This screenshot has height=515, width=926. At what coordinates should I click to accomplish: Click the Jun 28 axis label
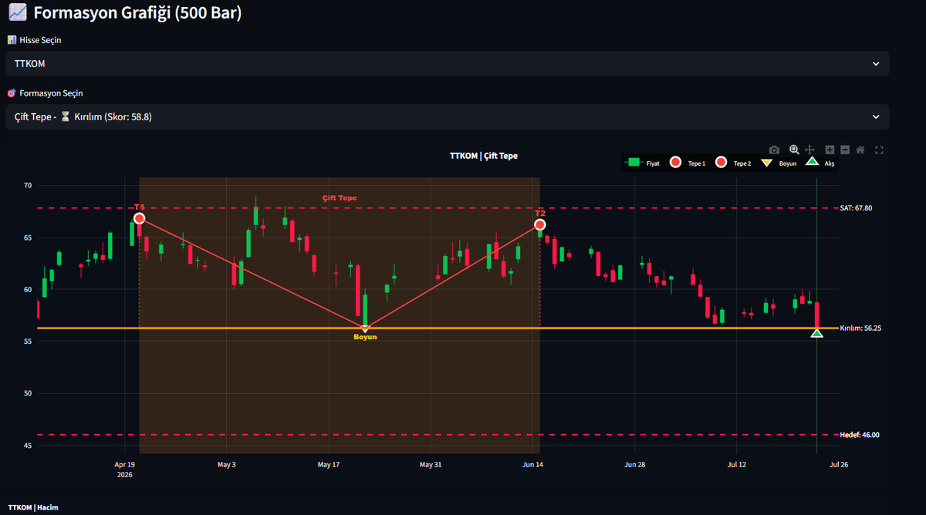click(x=635, y=465)
